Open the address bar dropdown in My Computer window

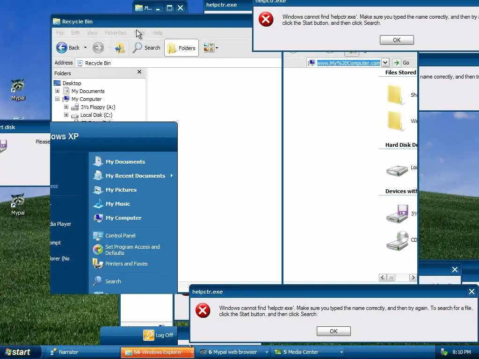pos(385,63)
